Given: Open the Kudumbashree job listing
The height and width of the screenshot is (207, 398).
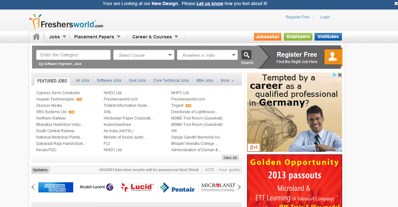Looking at the screenshot, I should click(117, 125).
